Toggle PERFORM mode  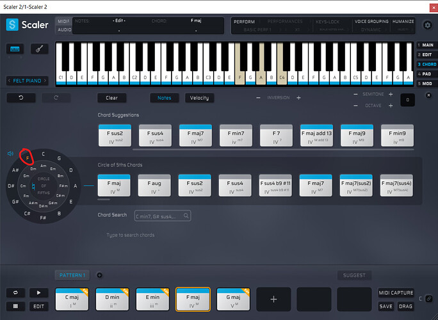tap(244, 22)
